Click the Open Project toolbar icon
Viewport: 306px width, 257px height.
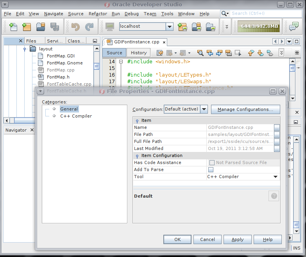click(x=41, y=27)
